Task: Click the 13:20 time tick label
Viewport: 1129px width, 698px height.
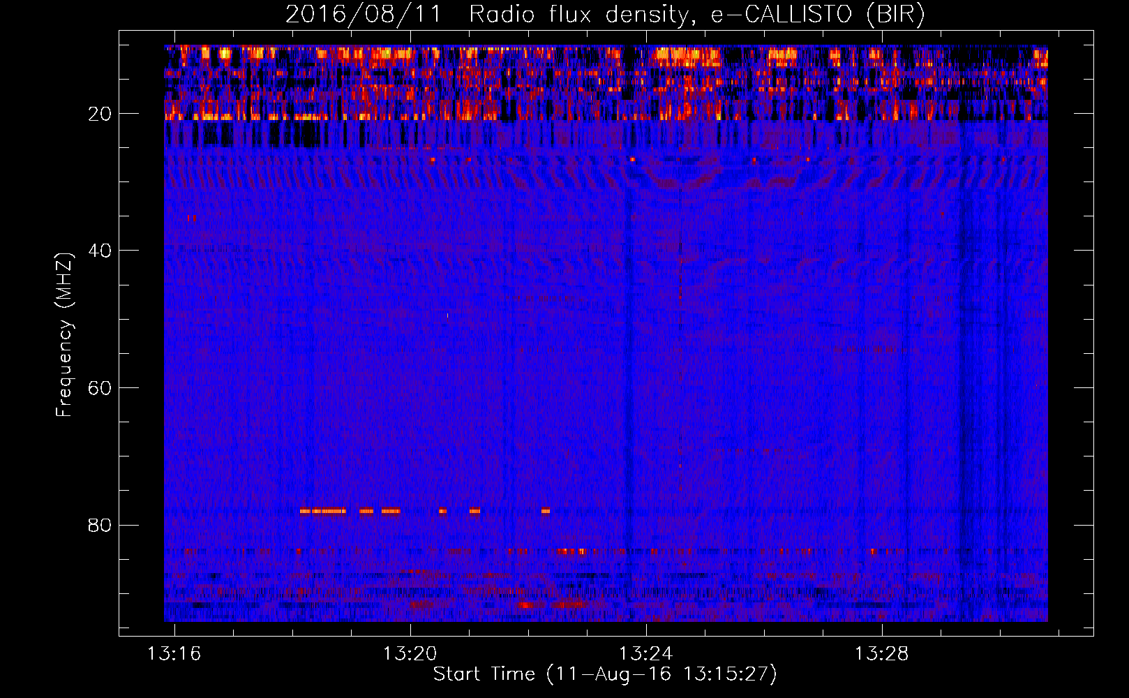Action: tap(410, 653)
